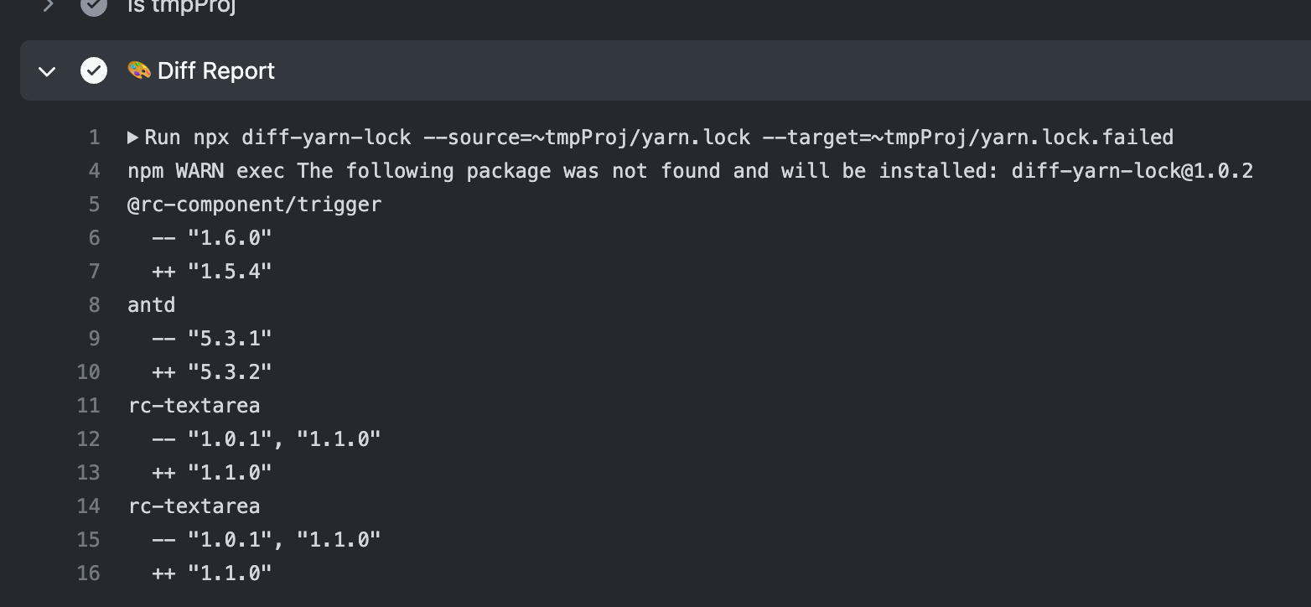Select log line number 1

tap(95, 137)
